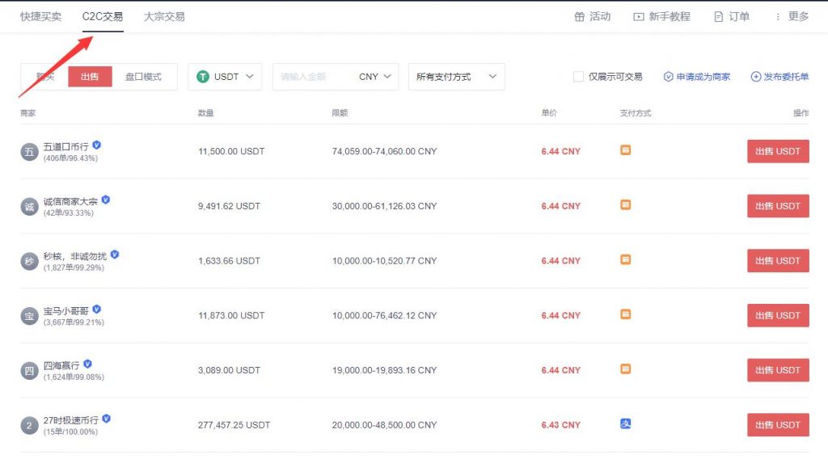The width and height of the screenshot is (828, 459).
Task: Select quantity 11,873.00 USDT
Action: click(231, 315)
